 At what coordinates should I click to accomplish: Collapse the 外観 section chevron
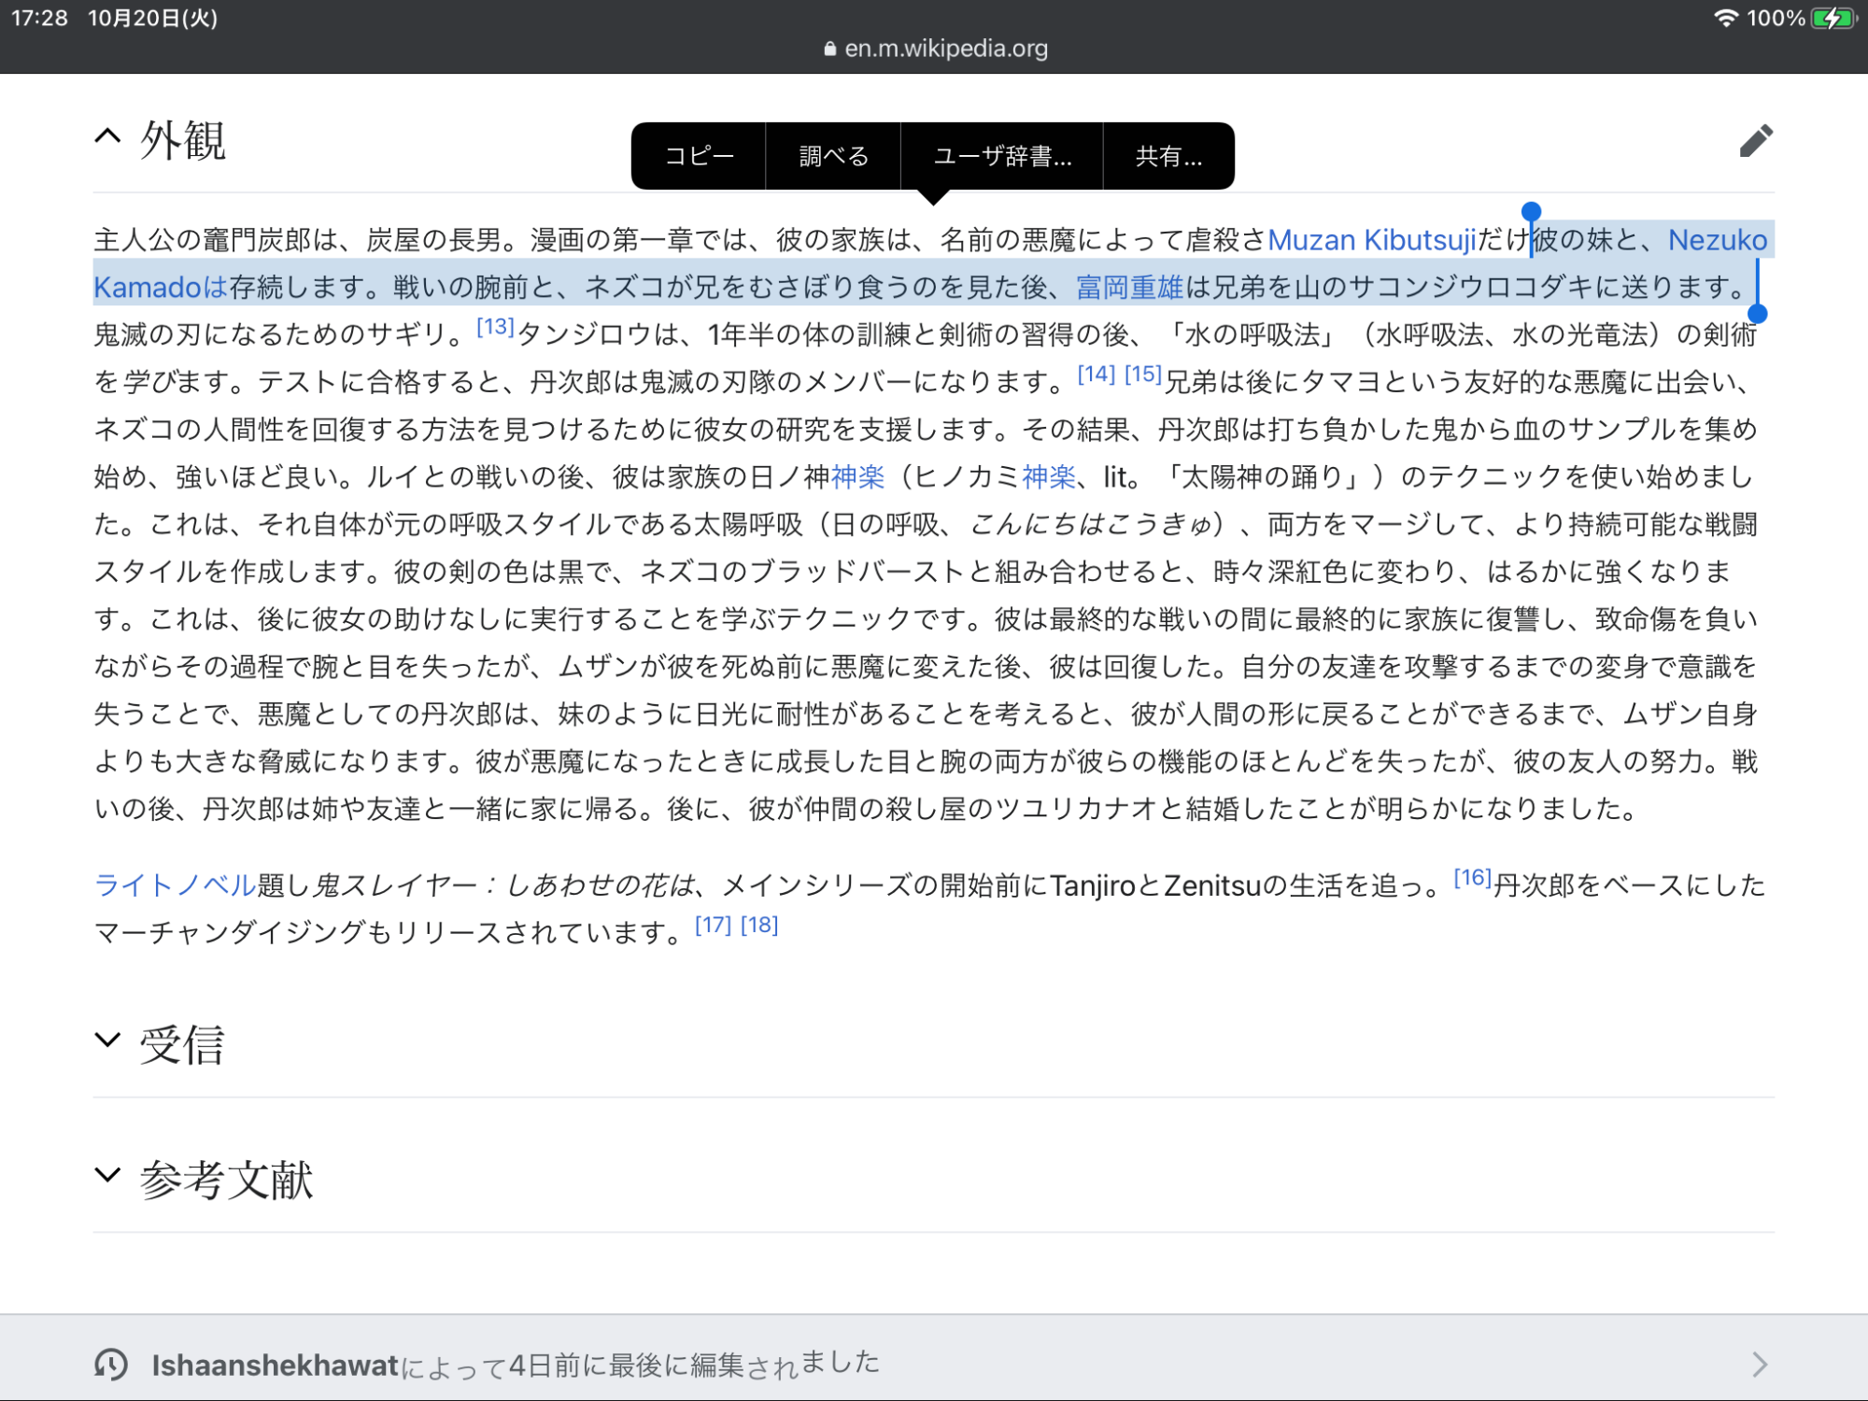[x=108, y=137]
